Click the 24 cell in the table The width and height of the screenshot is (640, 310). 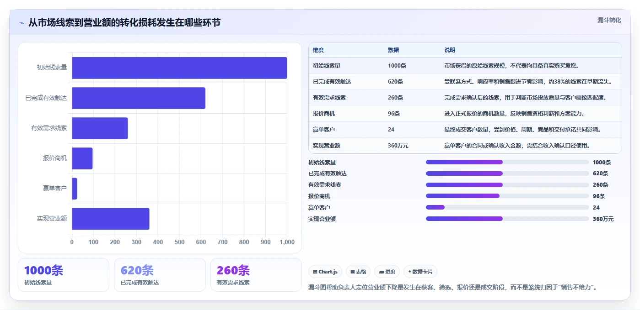391,130
